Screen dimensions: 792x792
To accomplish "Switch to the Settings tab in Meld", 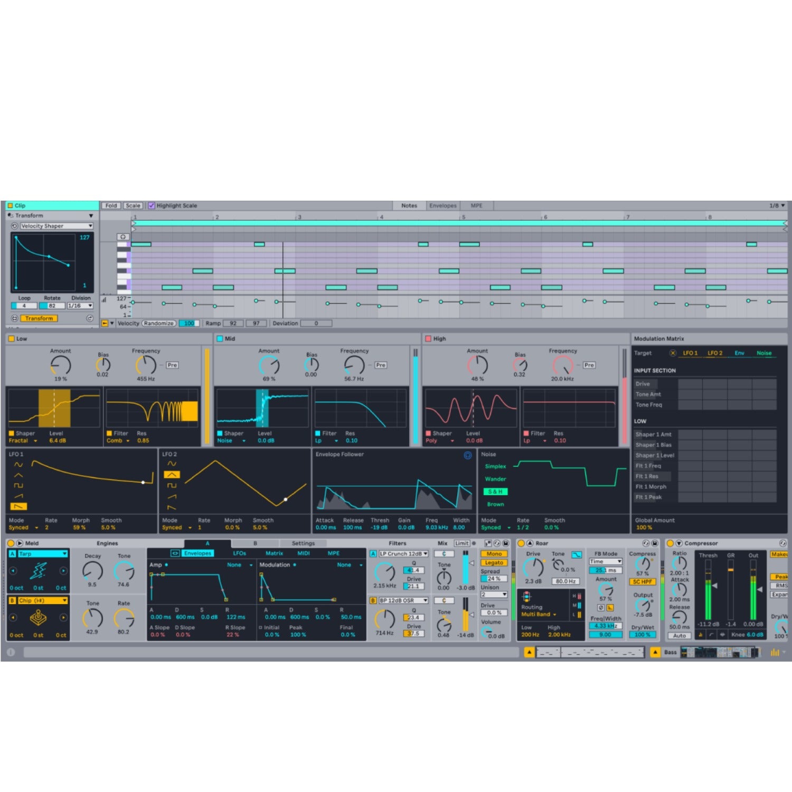I will pyautogui.click(x=304, y=543).
